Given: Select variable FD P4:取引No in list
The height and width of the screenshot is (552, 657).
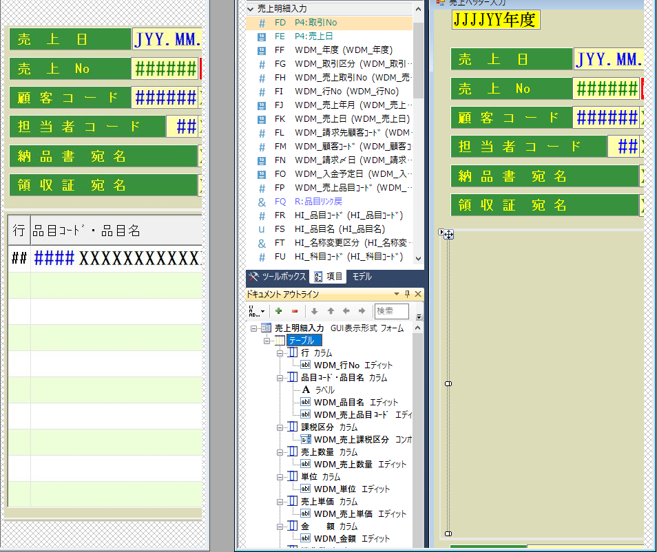Looking at the screenshot, I should click(x=315, y=23).
